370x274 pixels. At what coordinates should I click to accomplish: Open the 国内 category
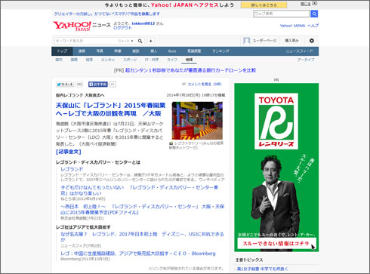pos(59,60)
